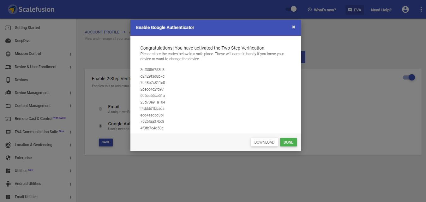Open Enterprise menu label
426x202 pixels.
tap(23, 158)
